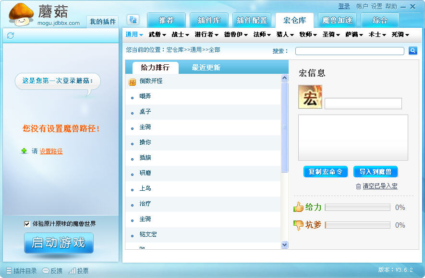Click the sync icon beside 我的插件 tab
Image resolution: width=425 pixels, height=278 pixels.
click(133, 20)
